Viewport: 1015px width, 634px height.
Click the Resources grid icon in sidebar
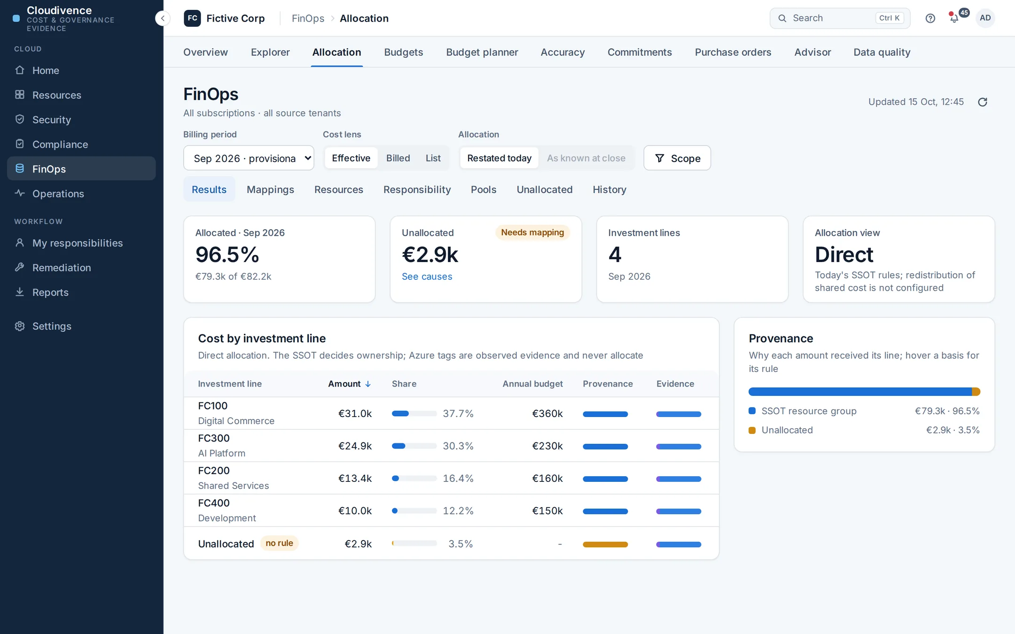[20, 94]
